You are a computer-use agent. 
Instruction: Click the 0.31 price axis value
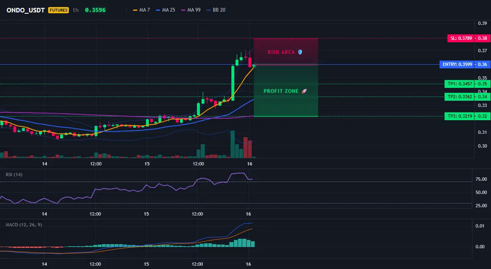click(x=482, y=132)
